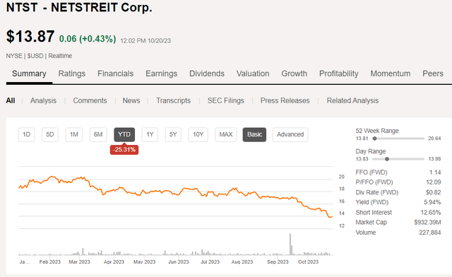Filter by Analysis

coord(43,100)
